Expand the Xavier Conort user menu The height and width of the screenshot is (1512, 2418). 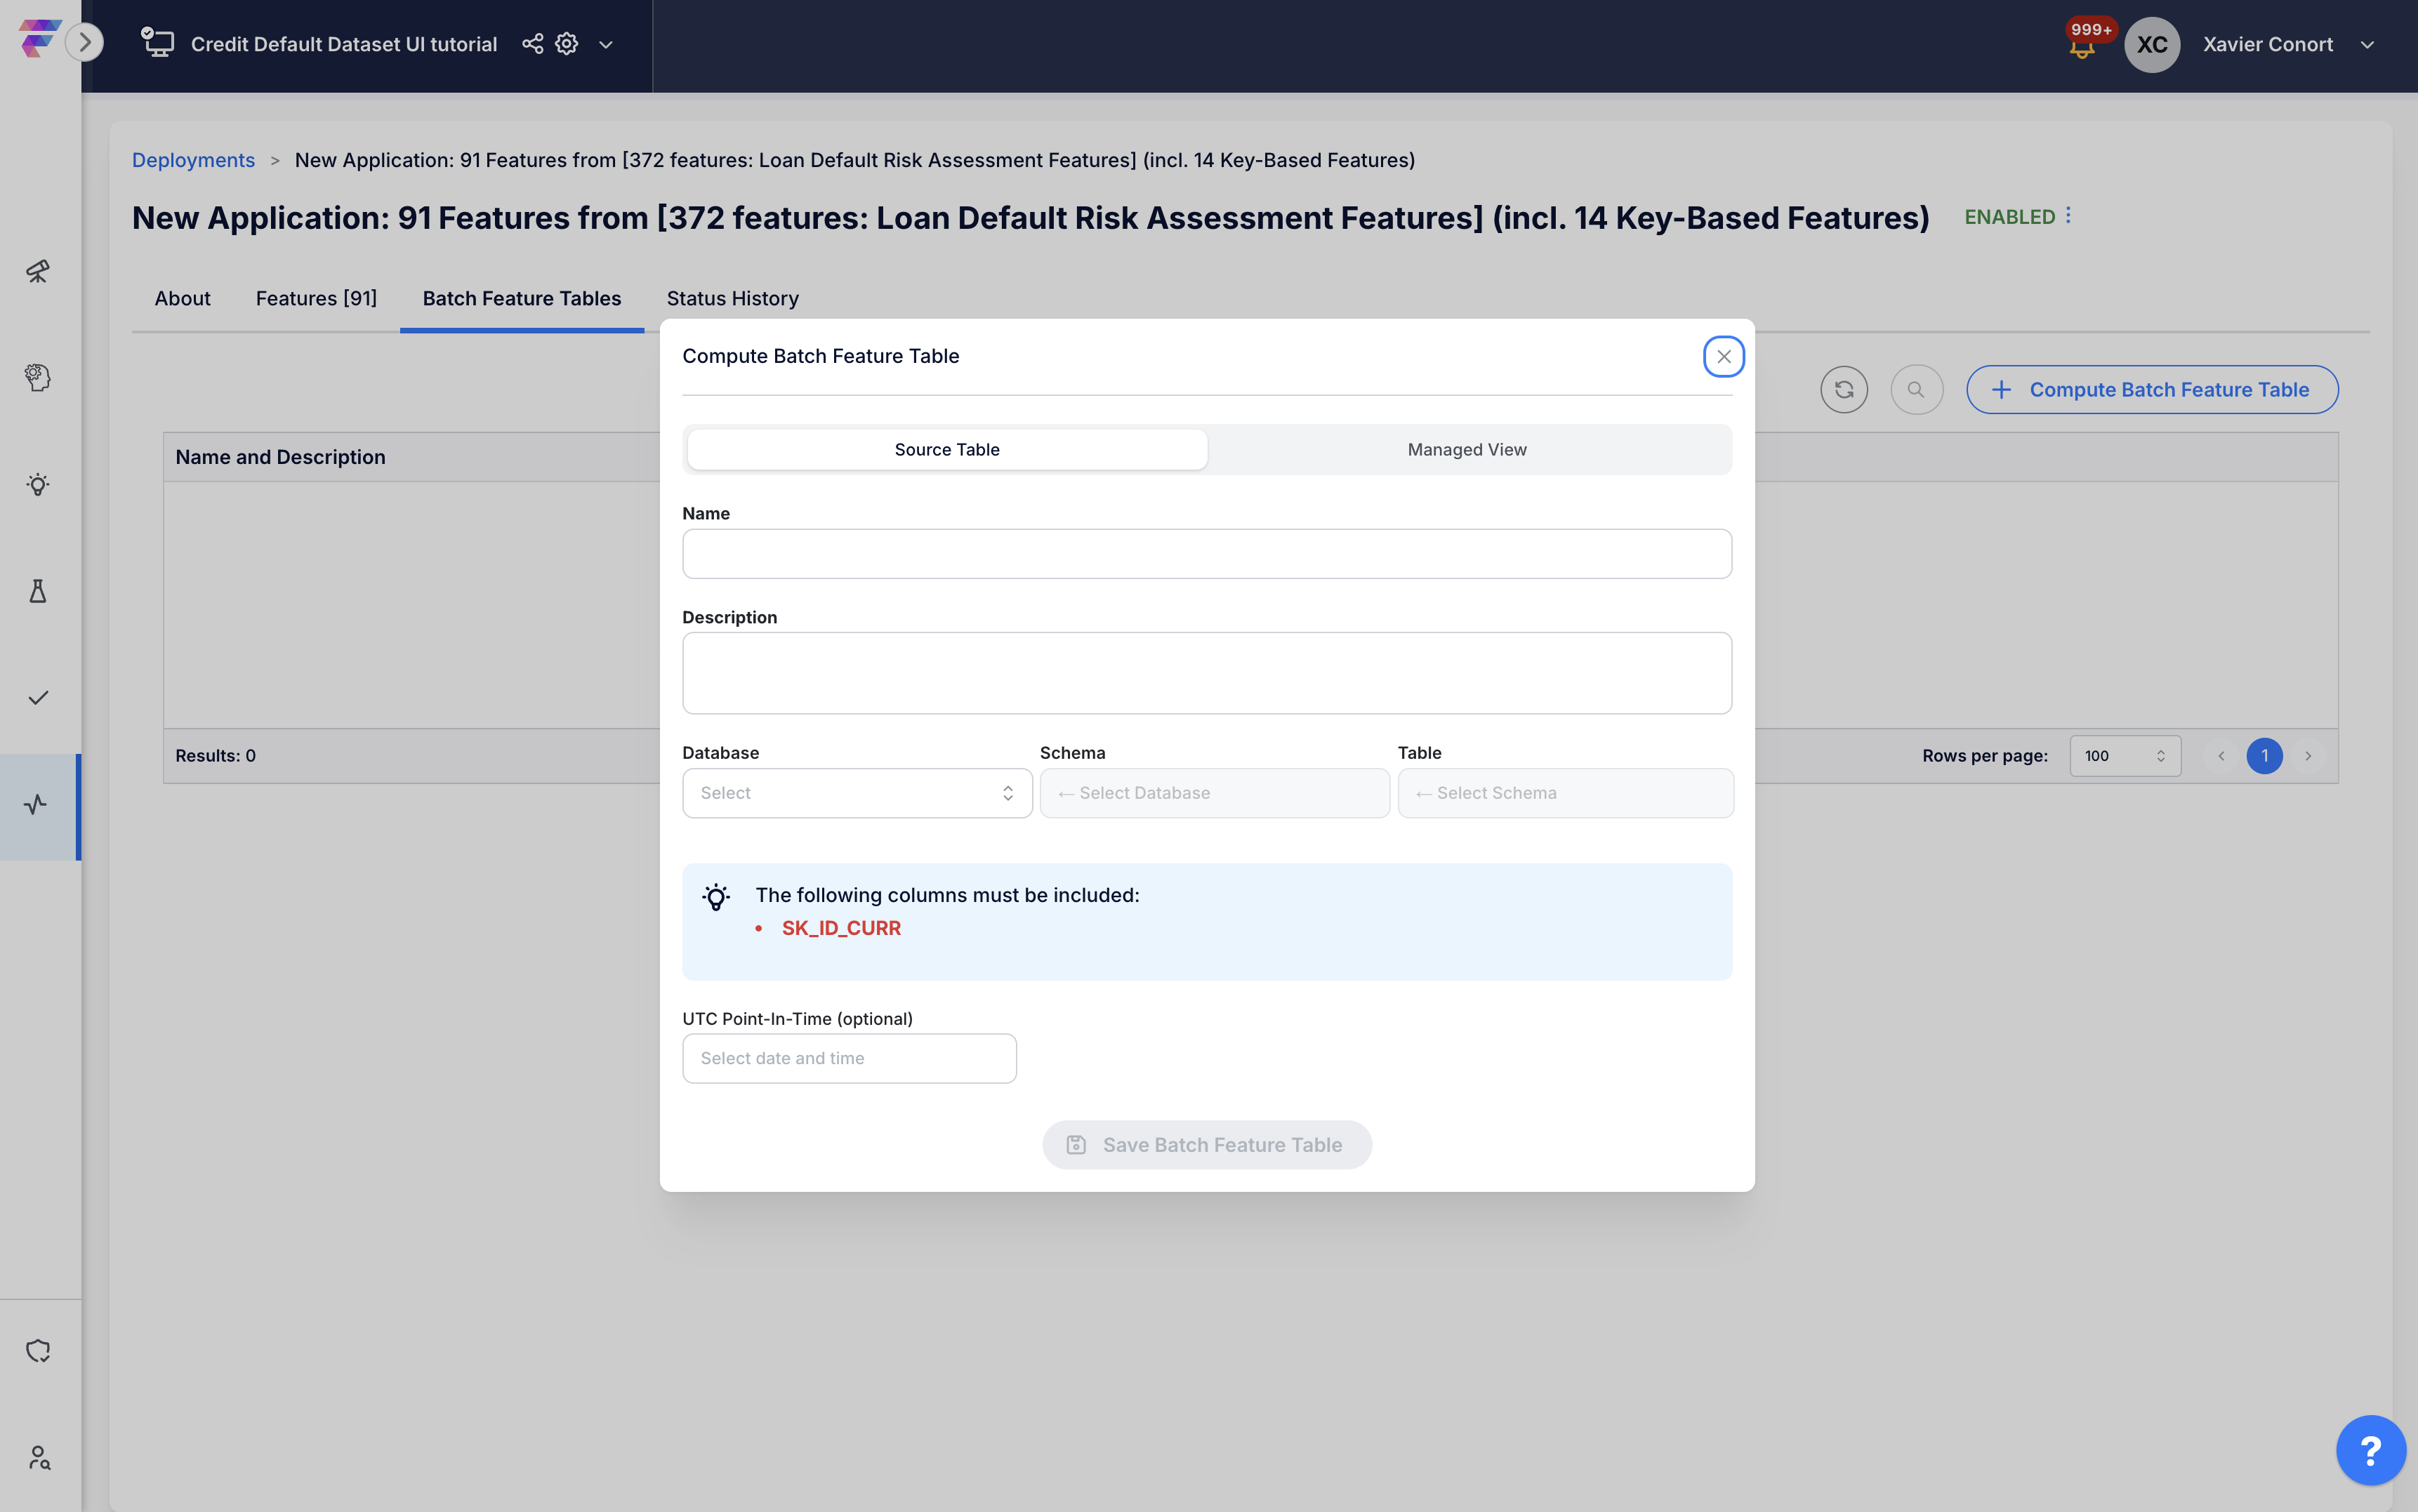(x=2366, y=45)
